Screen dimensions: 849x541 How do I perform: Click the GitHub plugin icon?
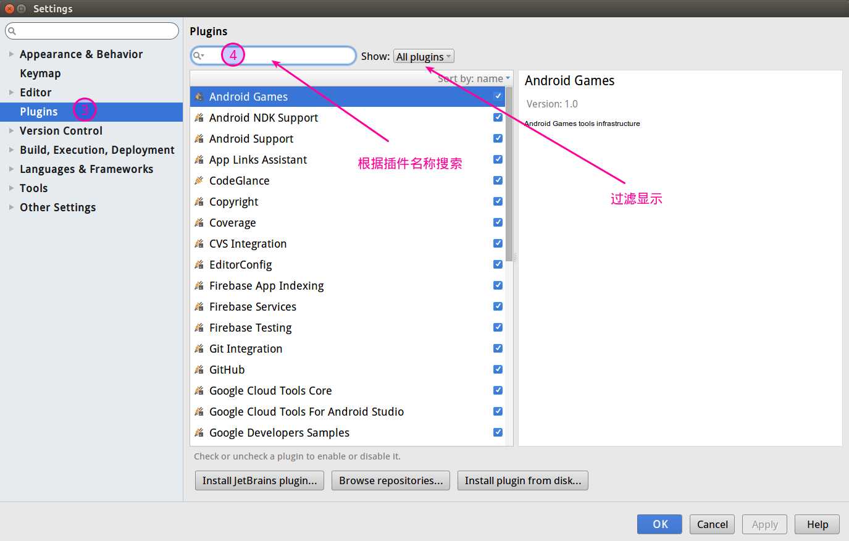pos(199,369)
